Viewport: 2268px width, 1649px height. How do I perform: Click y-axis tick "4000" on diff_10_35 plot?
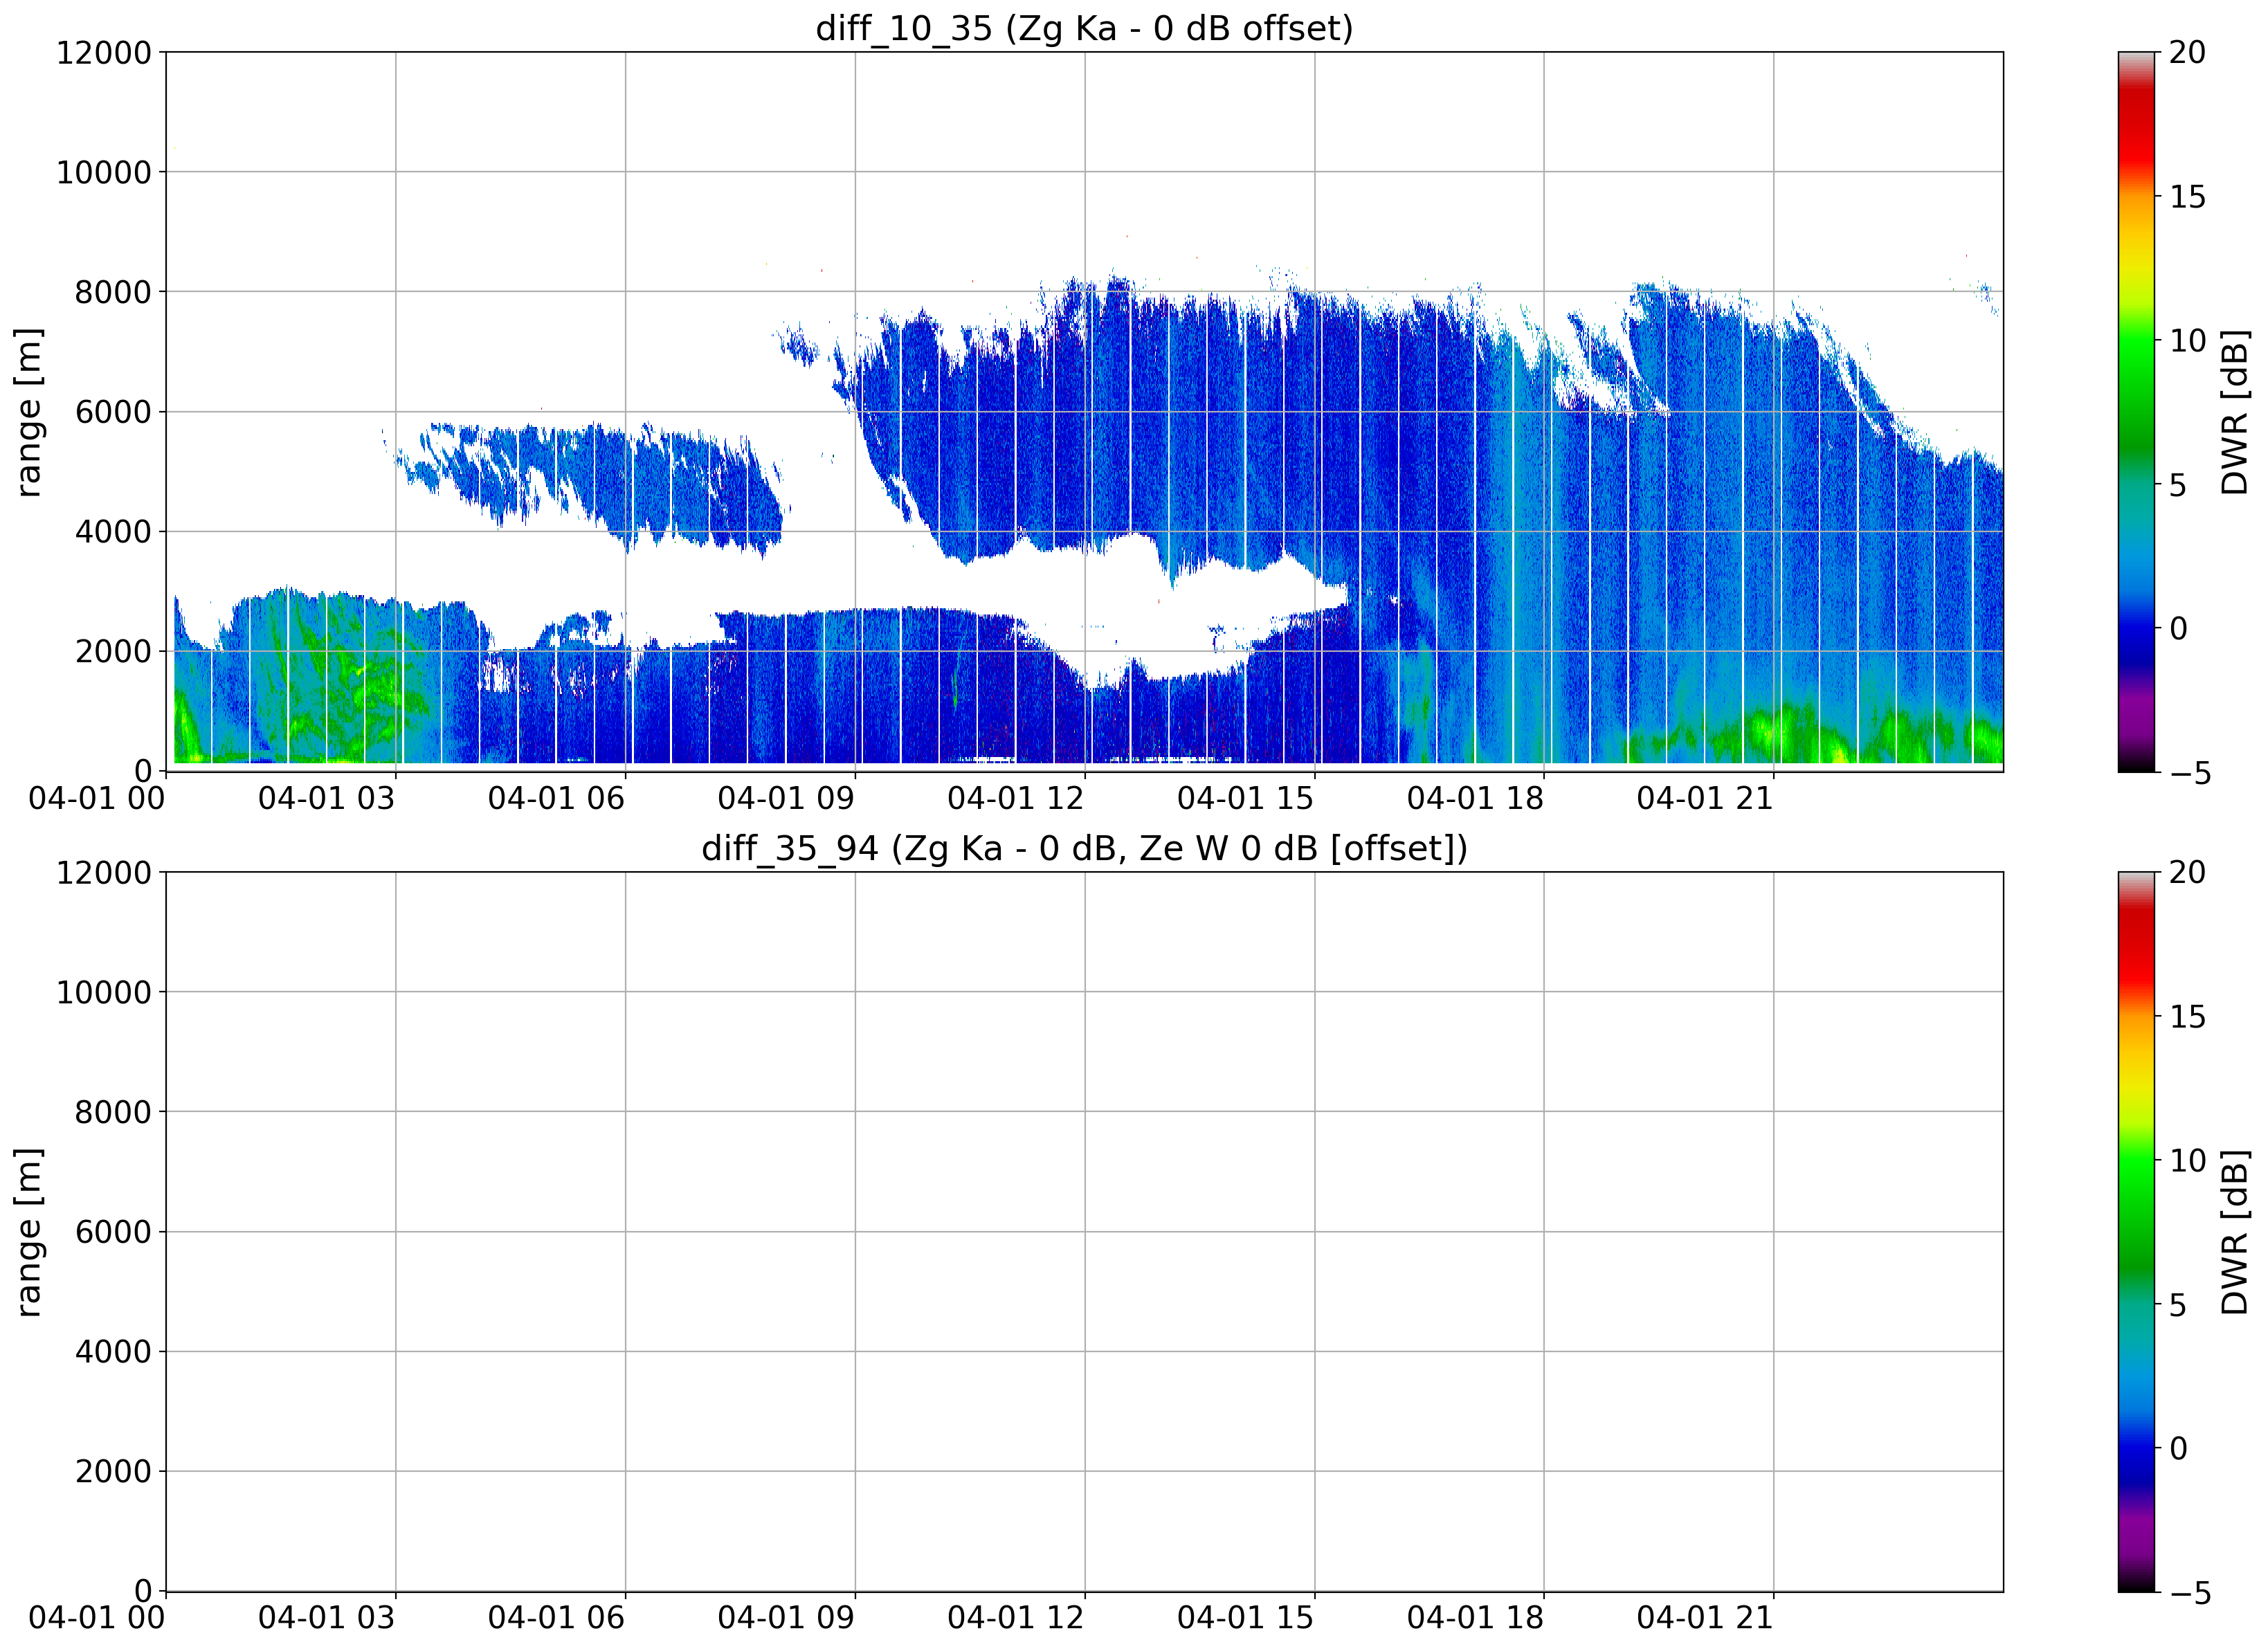[113, 531]
